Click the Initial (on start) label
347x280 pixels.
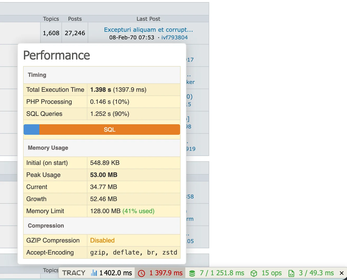coord(47,163)
